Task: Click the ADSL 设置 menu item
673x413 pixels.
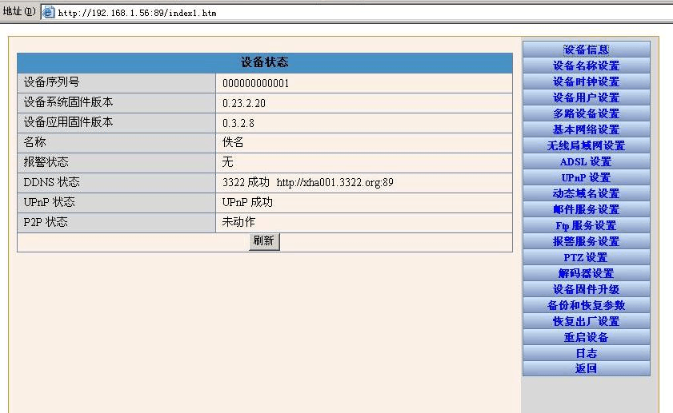Action: 586,161
